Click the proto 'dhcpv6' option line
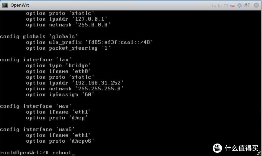This screenshot has width=262, height=156. coord(60,141)
